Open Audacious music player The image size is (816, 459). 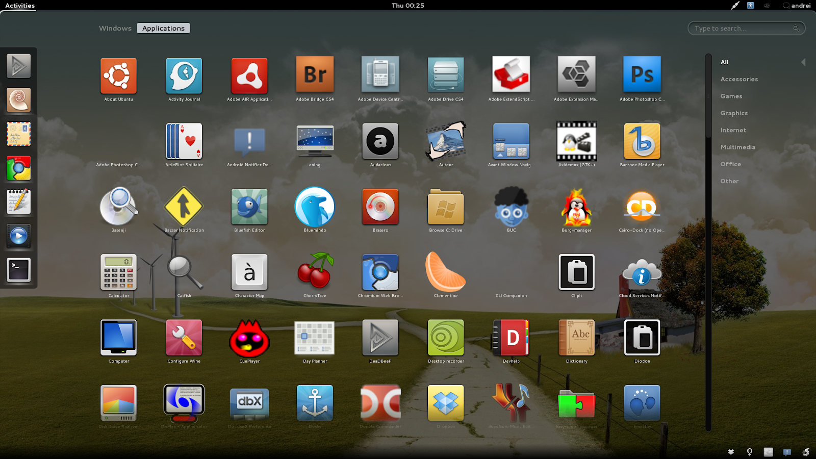click(380, 141)
